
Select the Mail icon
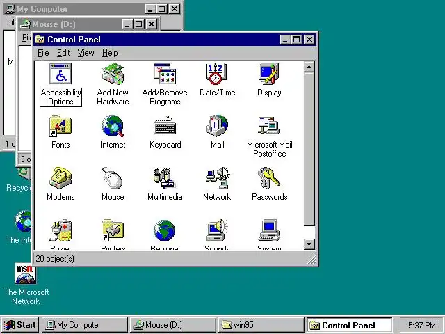pyautogui.click(x=217, y=126)
